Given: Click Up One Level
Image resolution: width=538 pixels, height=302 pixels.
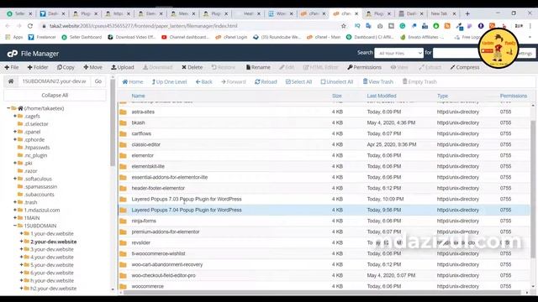Looking at the screenshot, I should 169,82.
